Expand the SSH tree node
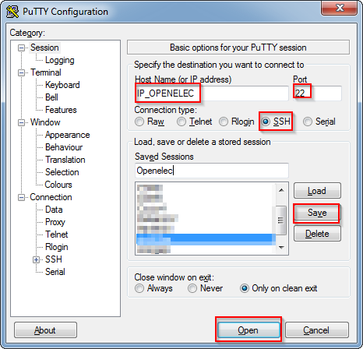 click(x=36, y=259)
